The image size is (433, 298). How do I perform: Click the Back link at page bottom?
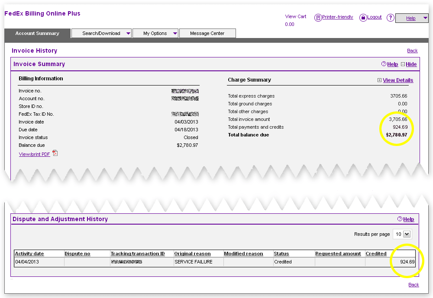coord(414,285)
